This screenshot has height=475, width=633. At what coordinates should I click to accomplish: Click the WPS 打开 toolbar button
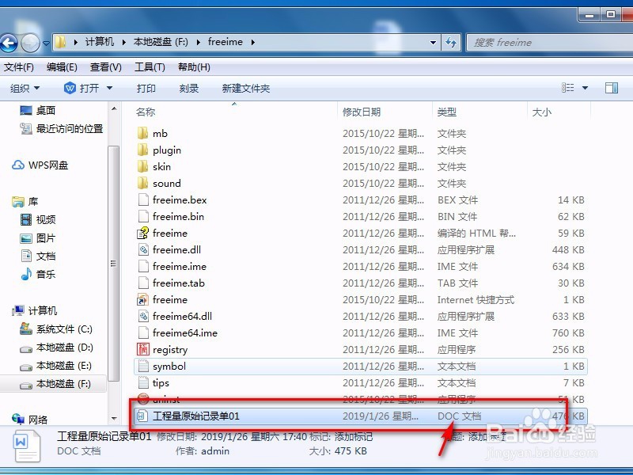pos(81,88)
